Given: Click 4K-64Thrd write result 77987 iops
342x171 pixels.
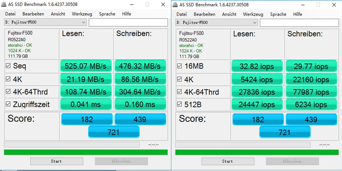Looking at the screenshot, I should pyautogui.click(x=311, y=92).
